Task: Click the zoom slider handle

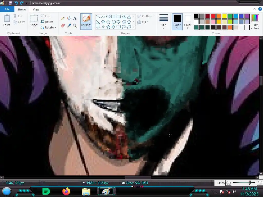Action: (x=250, y=183)
